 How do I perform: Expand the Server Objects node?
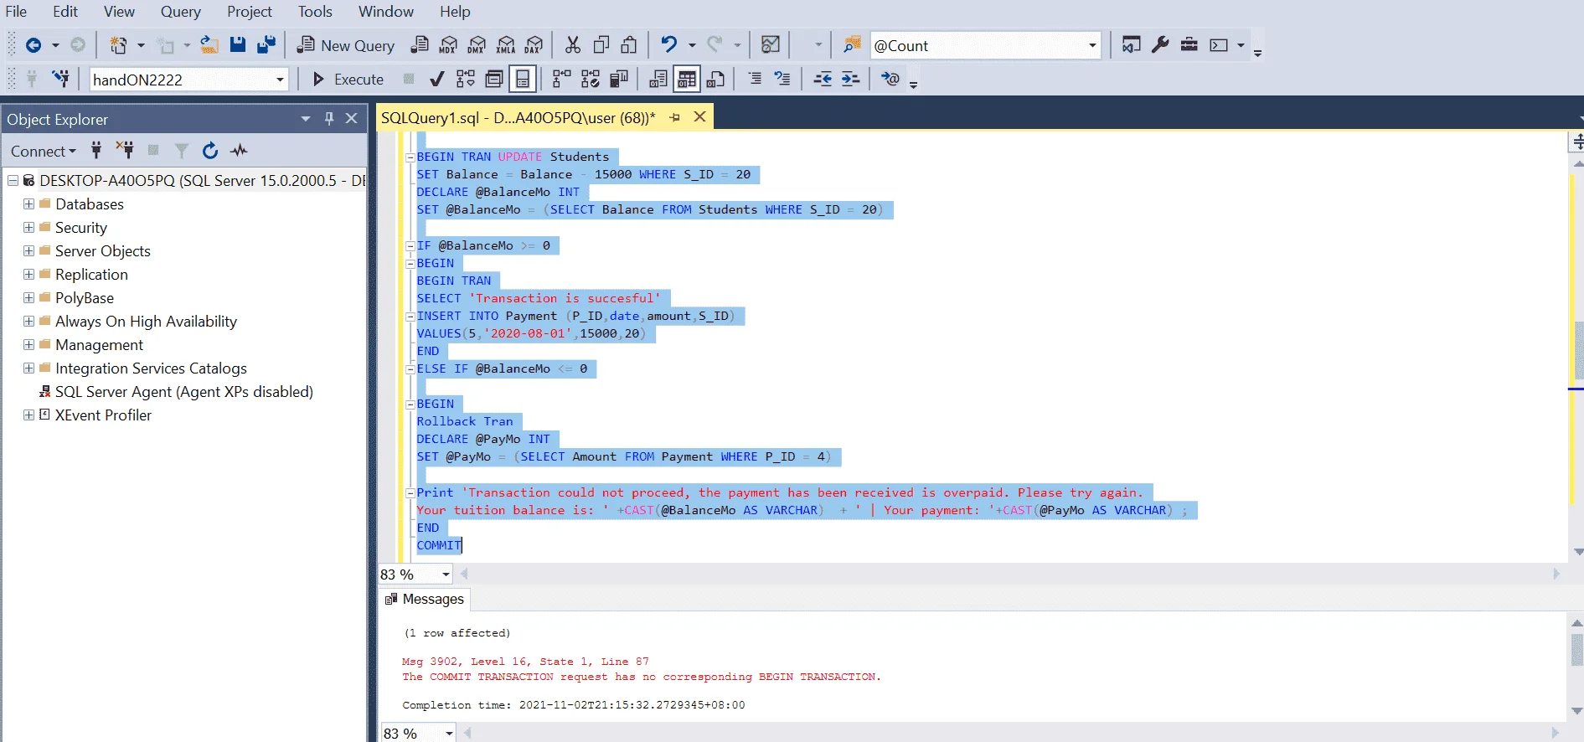click(x=28, y=251)
